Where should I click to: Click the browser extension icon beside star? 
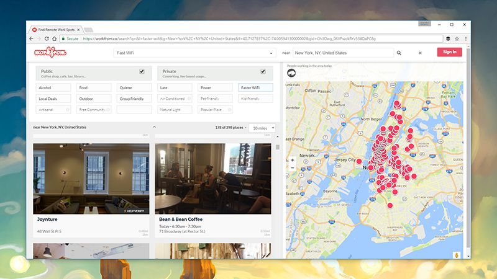[x=448, y=38]
